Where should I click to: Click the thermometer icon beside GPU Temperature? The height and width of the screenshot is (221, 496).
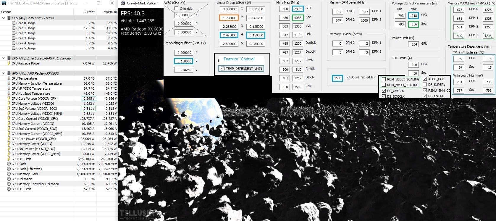9,78
